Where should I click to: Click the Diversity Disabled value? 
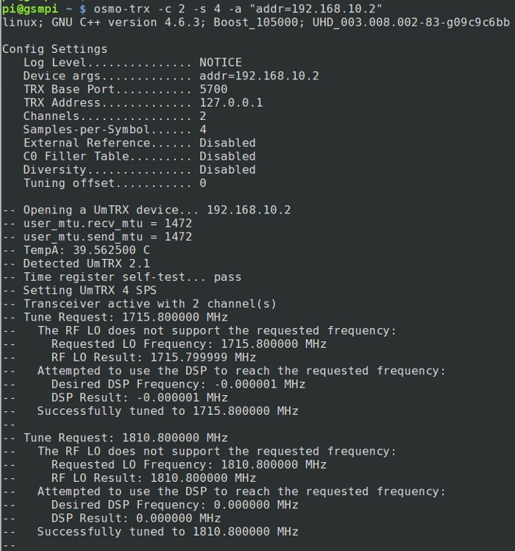pos(227,169)
